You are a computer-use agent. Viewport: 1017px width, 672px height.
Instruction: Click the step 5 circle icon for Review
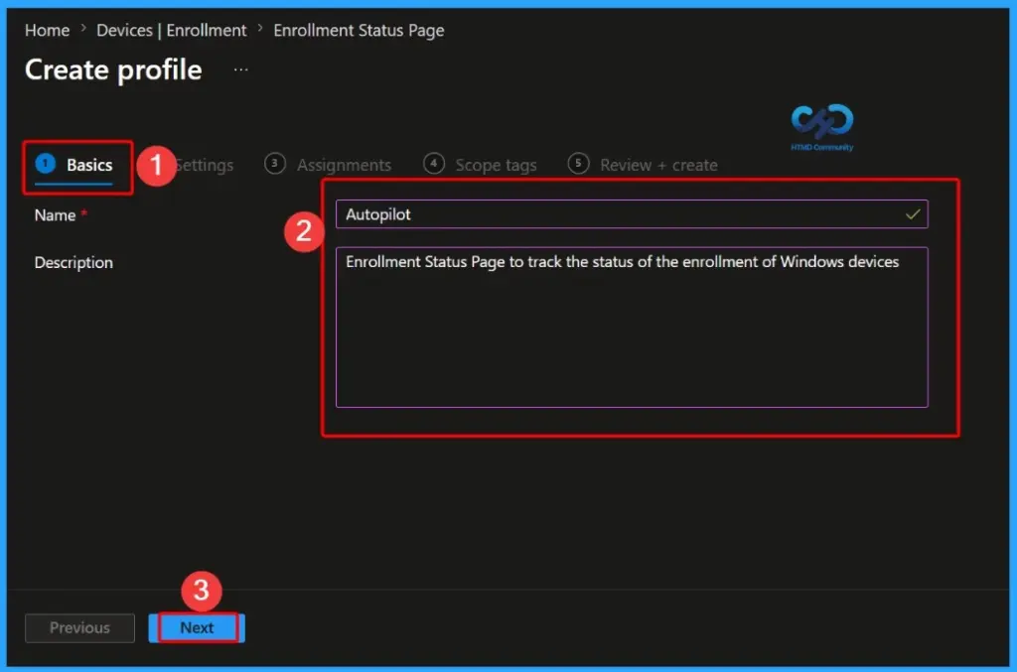point(579,164)
